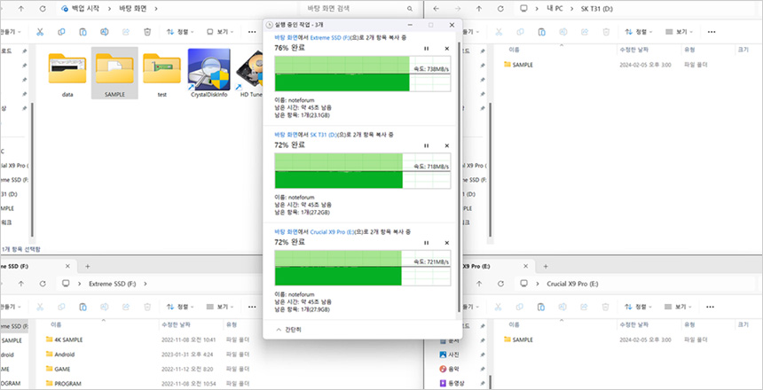Click the progress graph showing 721MB/s
The image size is (763, 390).
(363, 268)
